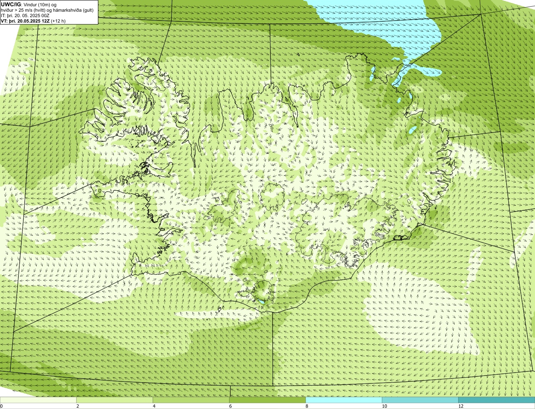Viewport: 535px width, 409px height.
Task: Select the 4–6 green color bar segment
Action: (191, 400)
